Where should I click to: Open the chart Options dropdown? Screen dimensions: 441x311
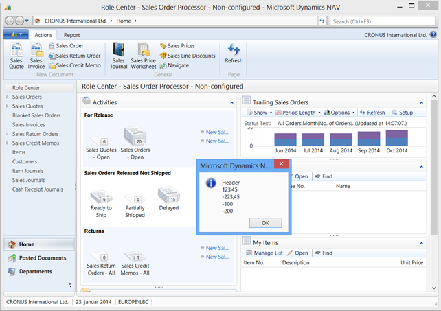point(339,113)
